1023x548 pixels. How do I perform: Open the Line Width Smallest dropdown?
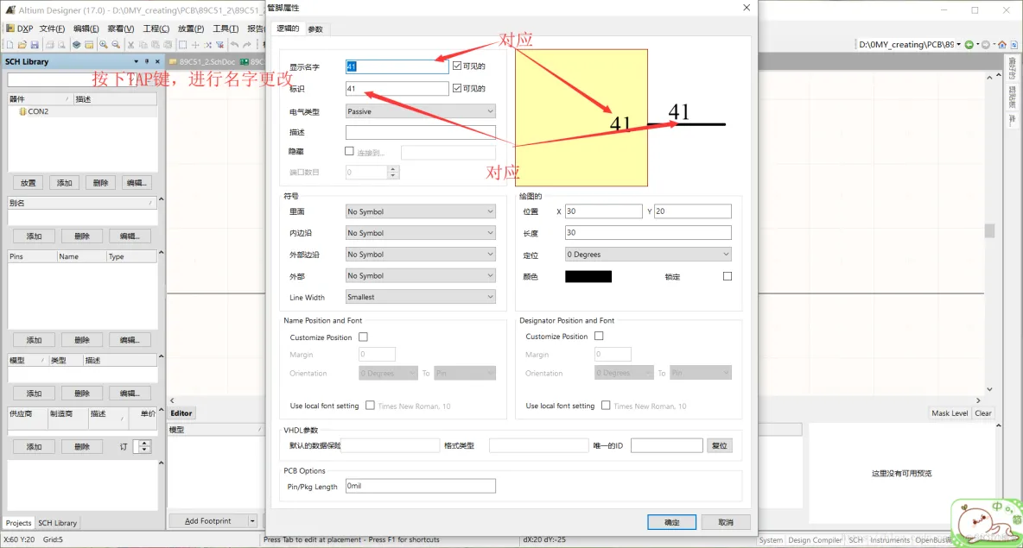coord(420,297)
